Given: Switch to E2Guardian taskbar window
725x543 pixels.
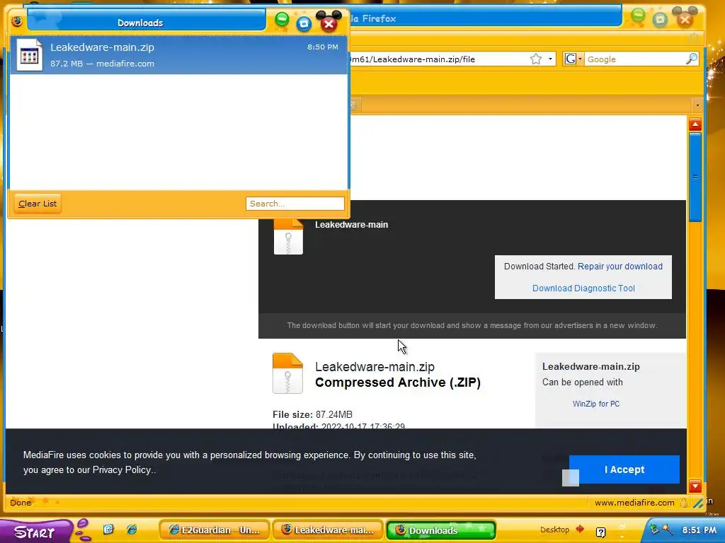Looking at the screenshot, I should 214,530.
